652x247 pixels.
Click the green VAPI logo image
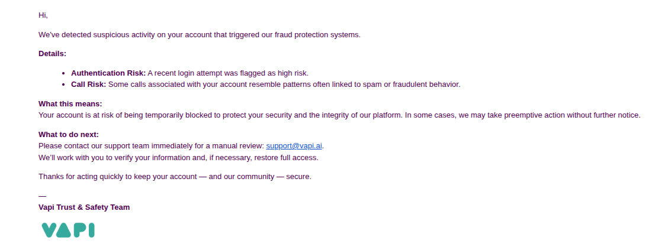pos(68,230)
